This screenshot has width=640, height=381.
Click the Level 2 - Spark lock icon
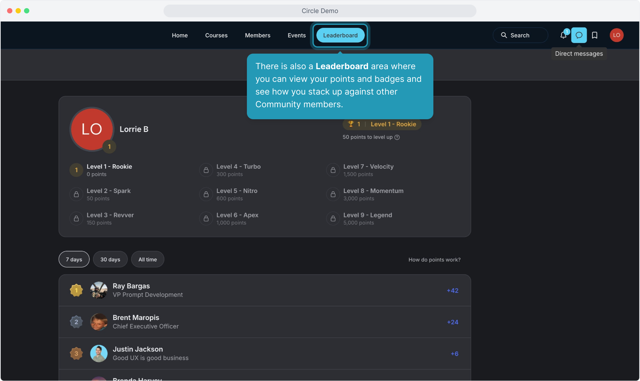[76, 194]
